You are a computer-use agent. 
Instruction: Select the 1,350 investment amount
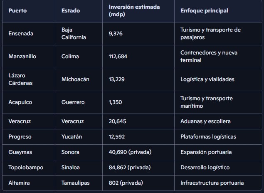coord(115,102)
